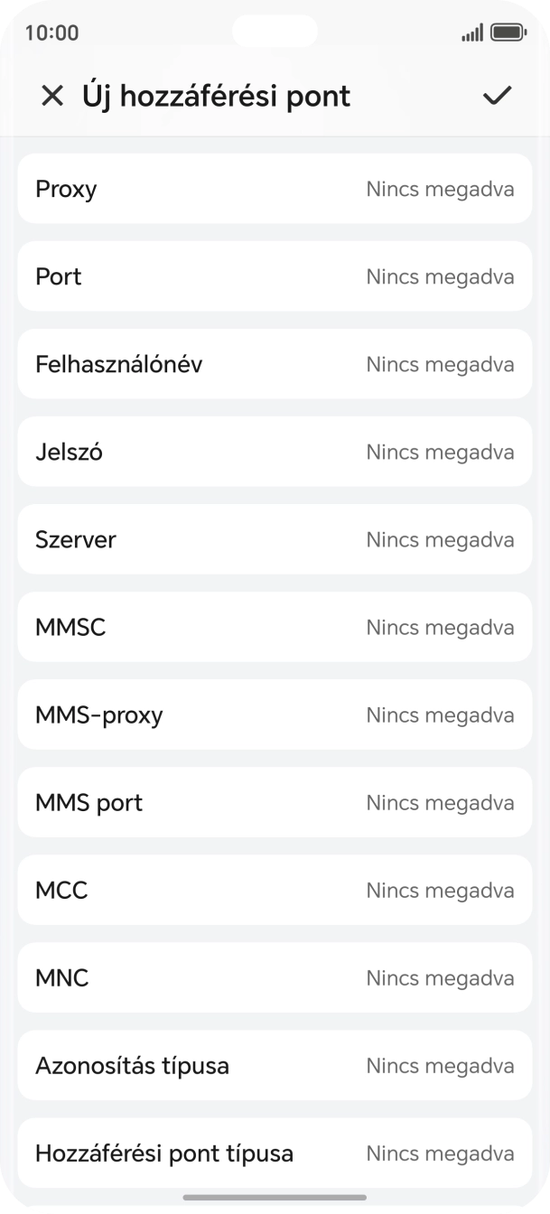Tap the checkmark to save the access point
The width and height of the screenshot is (550, 1214).
coord(496,95)
